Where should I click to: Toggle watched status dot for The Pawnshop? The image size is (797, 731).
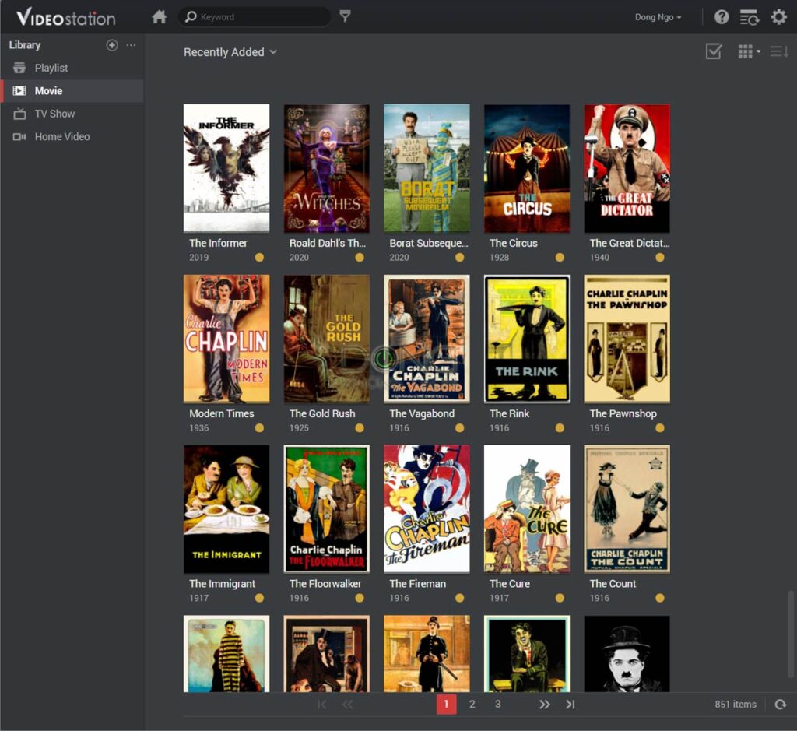(660, 428)
